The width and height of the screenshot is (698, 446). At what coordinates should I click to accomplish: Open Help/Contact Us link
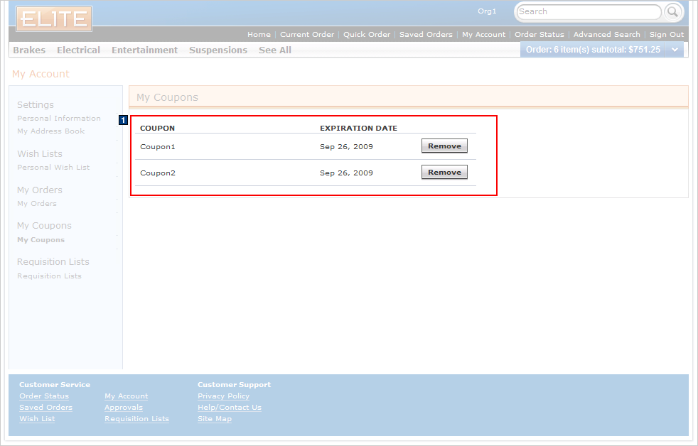230,408
